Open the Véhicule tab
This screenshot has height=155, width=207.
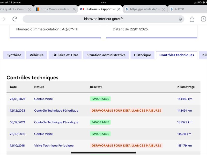click(x=36, y=55)
